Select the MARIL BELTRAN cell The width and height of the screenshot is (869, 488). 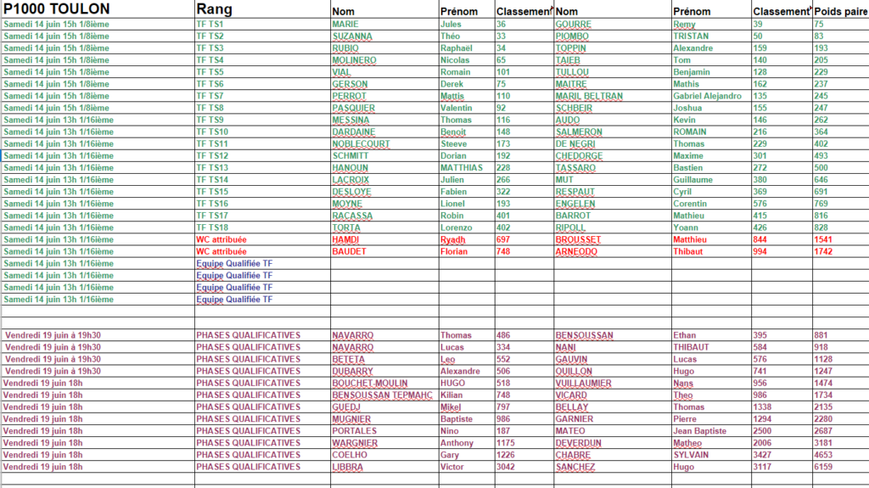(613, 96)
